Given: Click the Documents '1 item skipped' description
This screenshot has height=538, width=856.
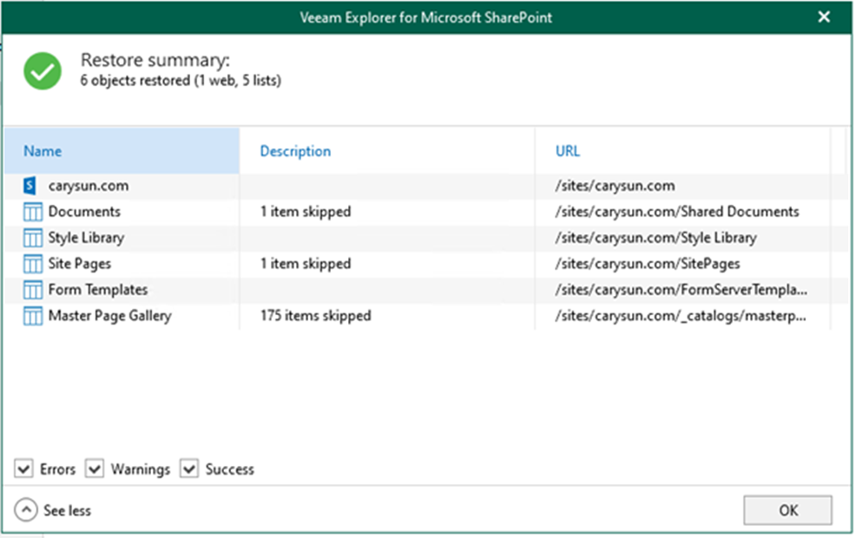Looking at the screenshot, I should tap(306, 212).
